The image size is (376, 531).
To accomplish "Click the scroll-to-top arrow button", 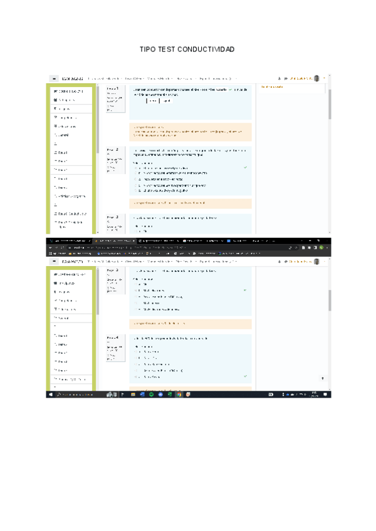I will [x=322, y=378].
